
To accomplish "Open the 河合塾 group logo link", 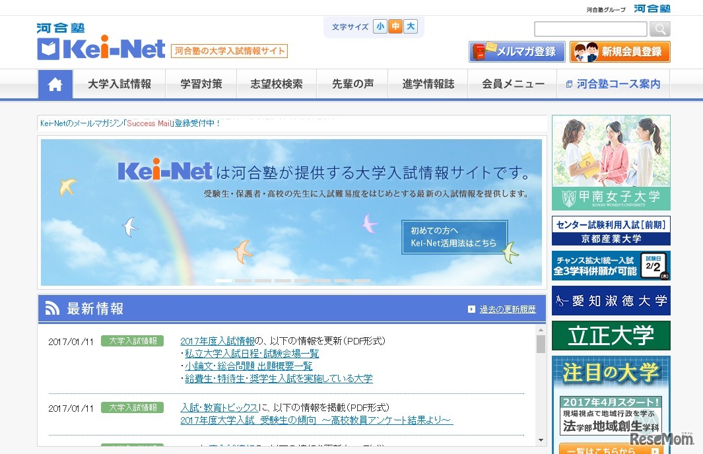I will pos(652,9).
